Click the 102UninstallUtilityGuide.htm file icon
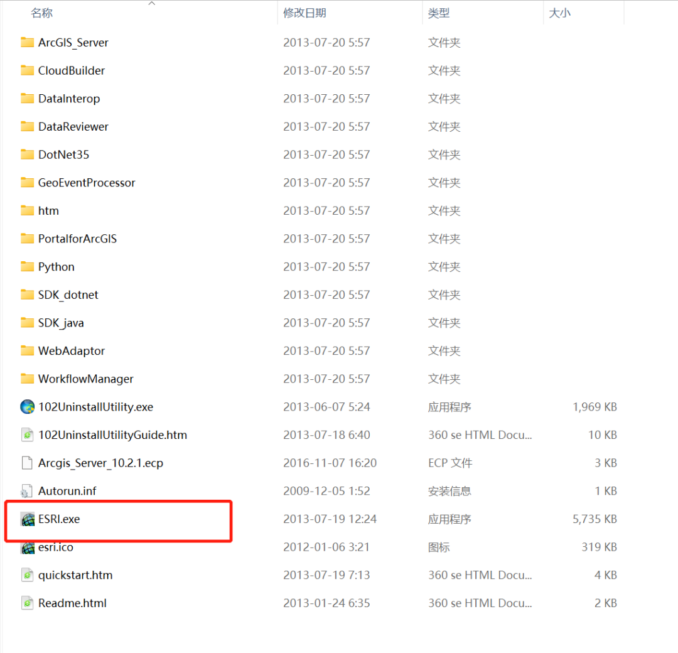The width and height of the screenshot is (678, 653). [27, 434]
